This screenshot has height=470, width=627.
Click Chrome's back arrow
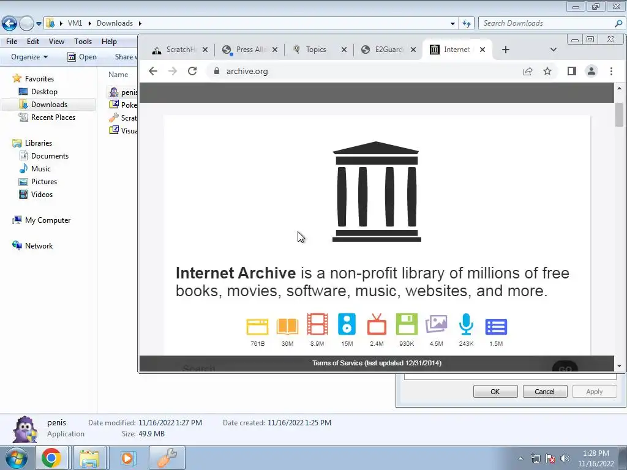[152, 71]
